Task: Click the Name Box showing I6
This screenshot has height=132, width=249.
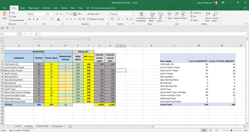Action: coord(9,34)
